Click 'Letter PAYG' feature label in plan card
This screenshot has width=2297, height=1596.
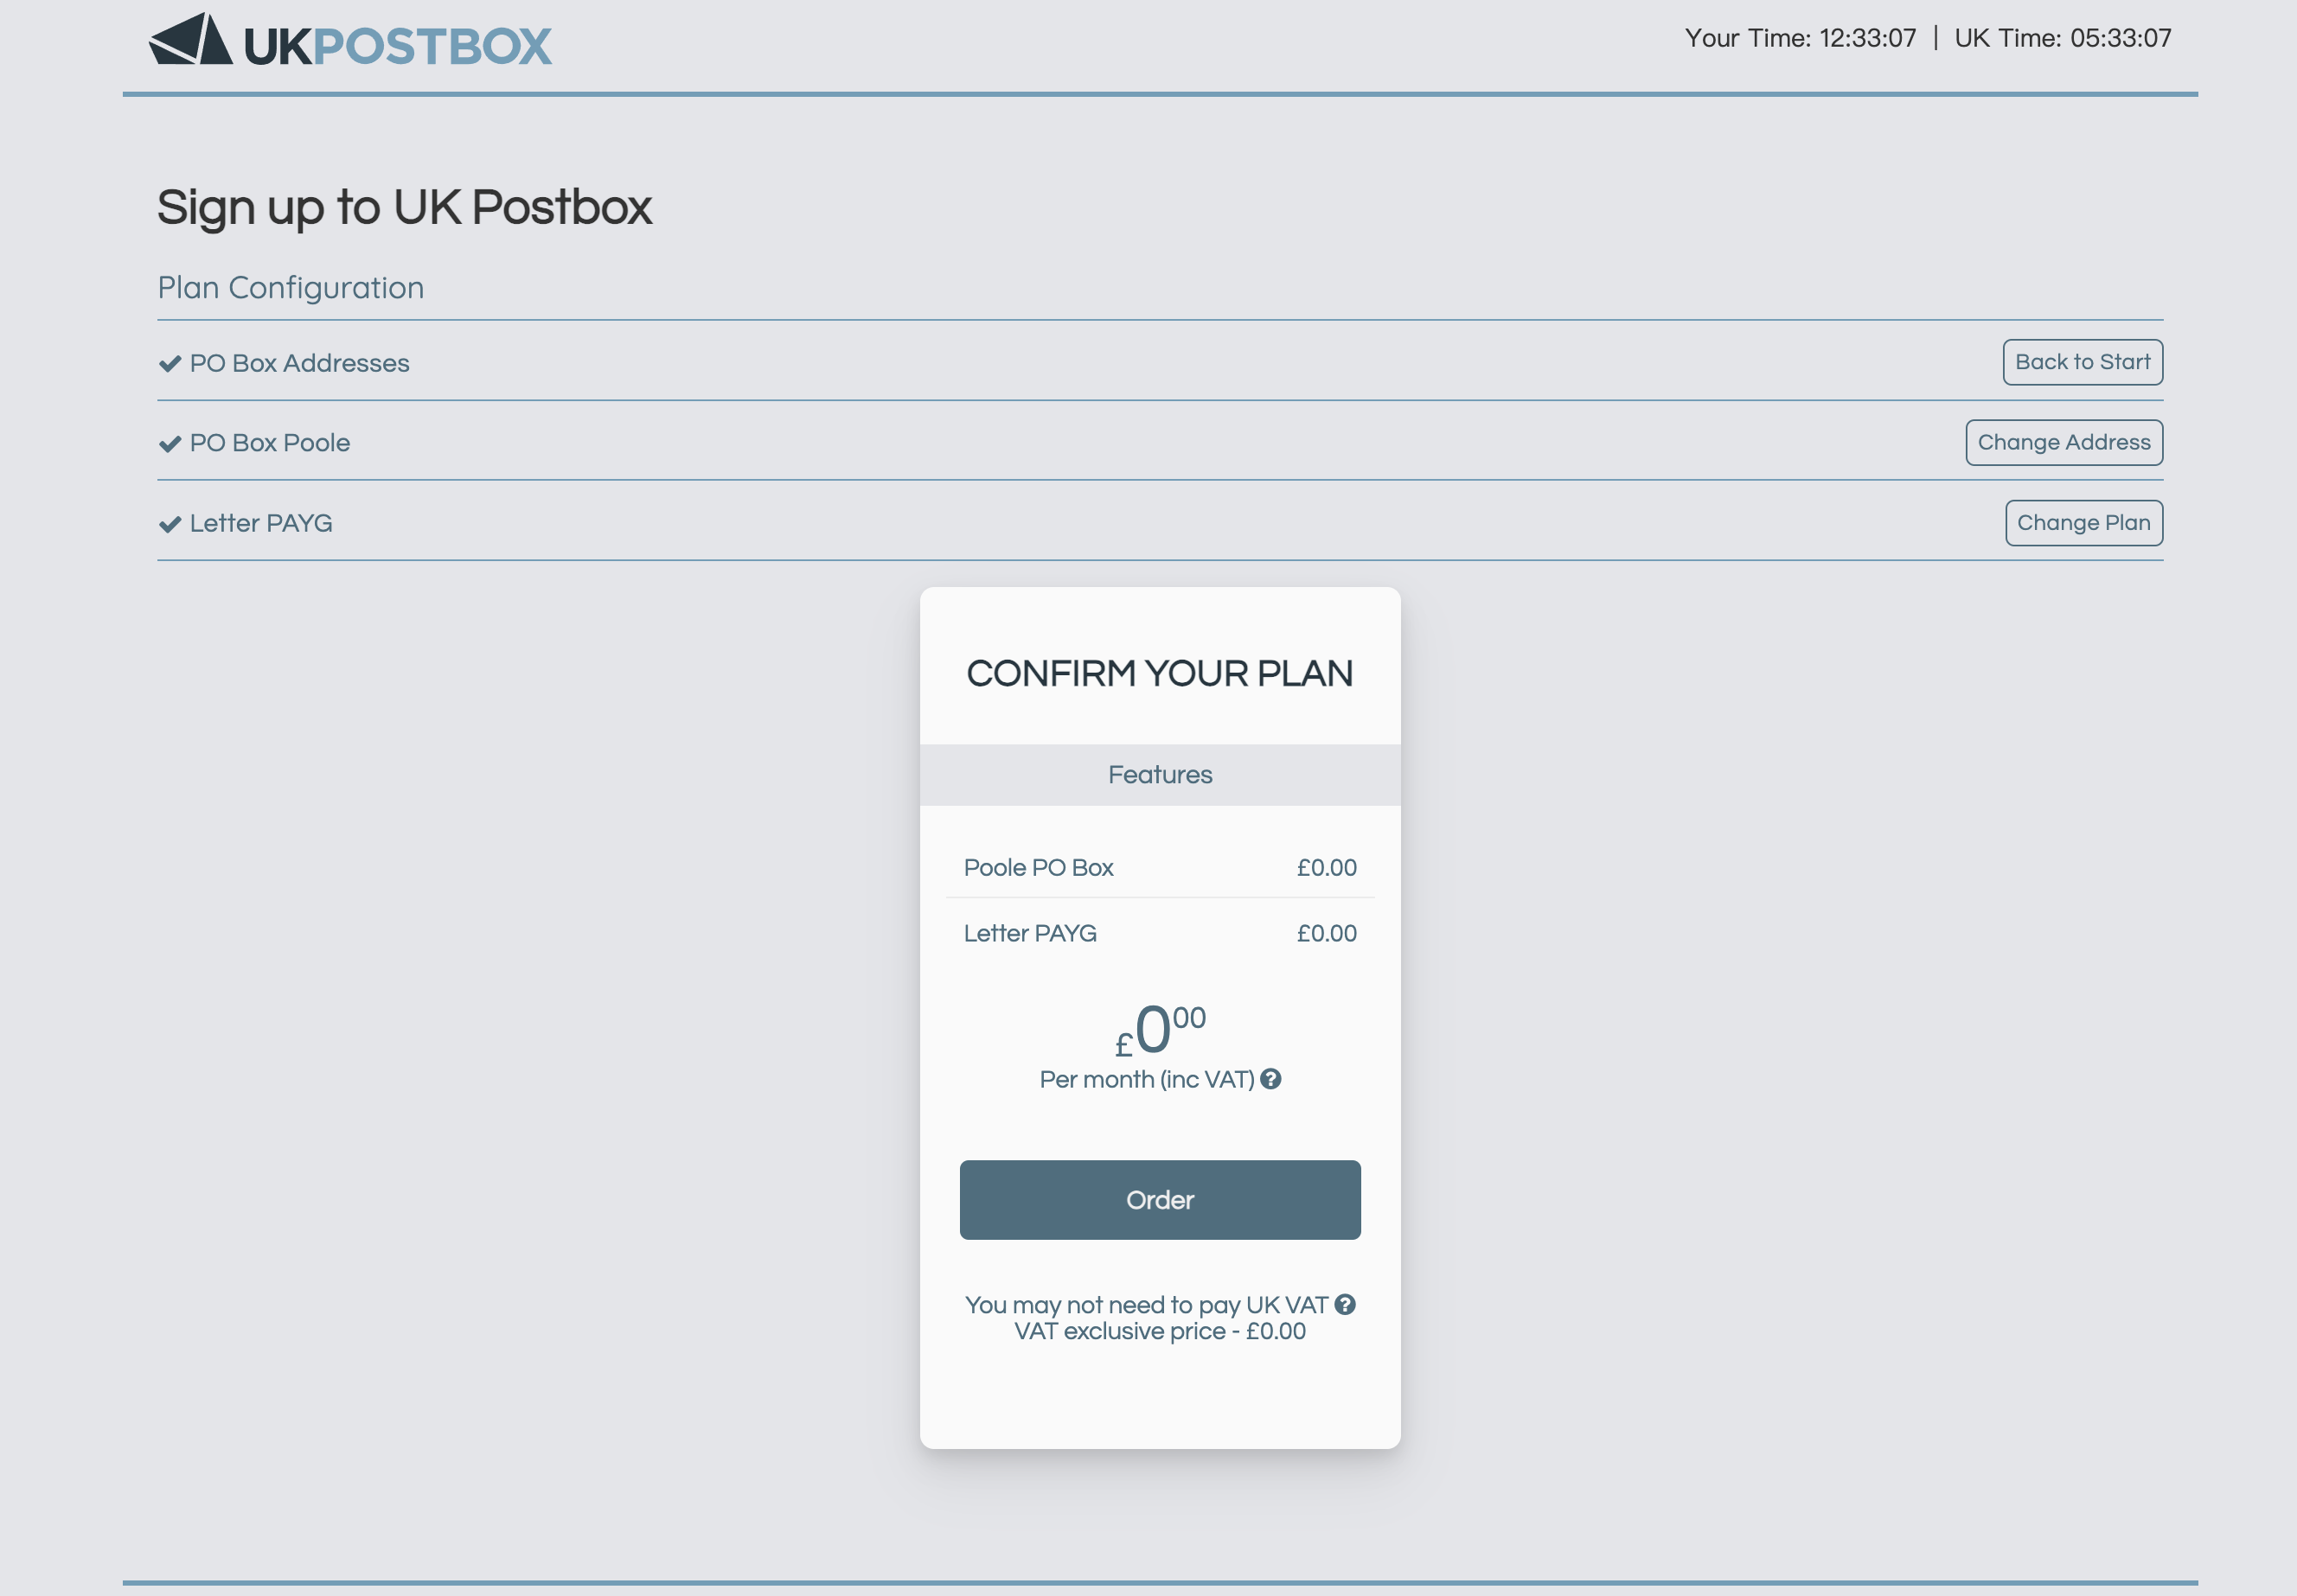[1030, 933]
